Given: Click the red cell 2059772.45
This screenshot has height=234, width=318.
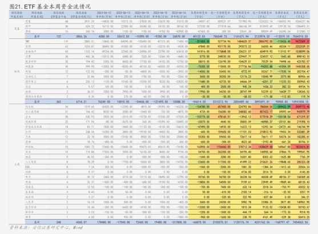Looking at the screenshot, I should point(300,107).
